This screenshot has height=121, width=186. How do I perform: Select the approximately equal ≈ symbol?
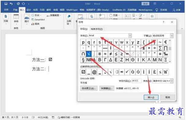[x=105, y=54]
